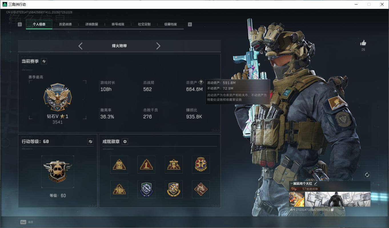This screenshot has width=389, height=228.
Task: Select the red dragon badge
Action: 201,189
